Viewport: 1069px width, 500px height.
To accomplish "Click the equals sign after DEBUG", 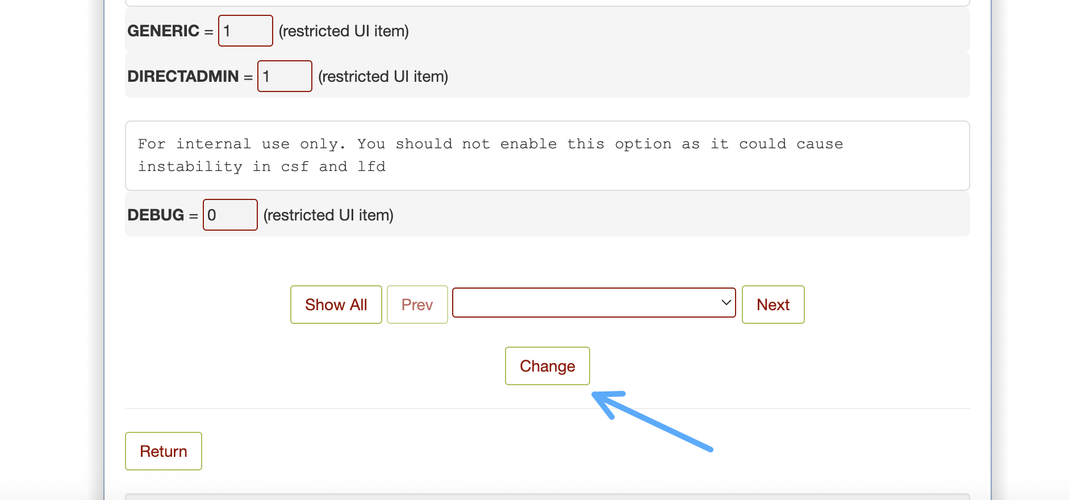I will coord(194,216).
